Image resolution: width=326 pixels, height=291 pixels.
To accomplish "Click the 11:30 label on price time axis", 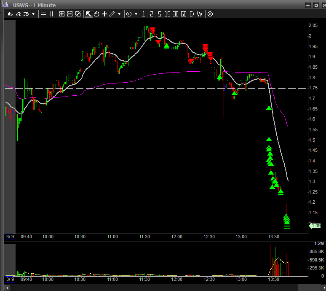I will [144, 237].
